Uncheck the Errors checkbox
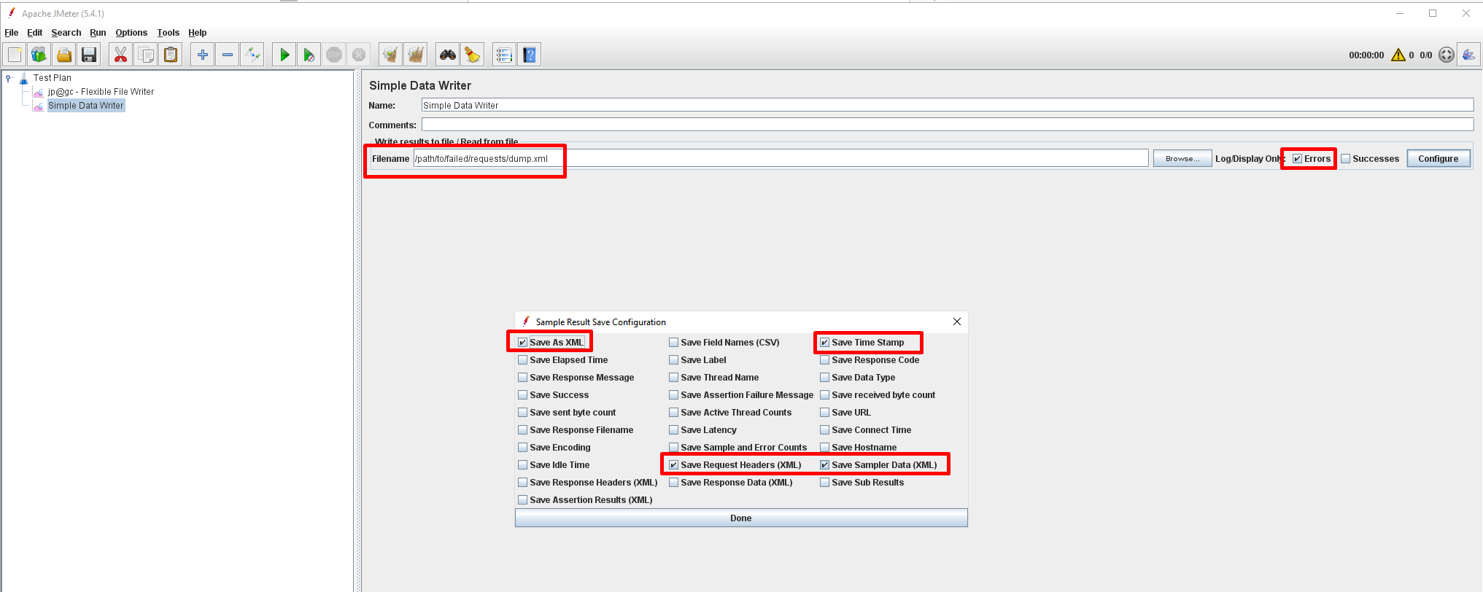 1297,159
